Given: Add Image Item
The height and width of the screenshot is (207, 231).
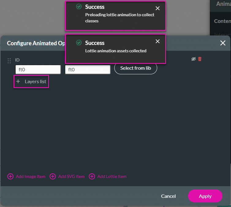Looking at the screenshot, I should point(27,176).
